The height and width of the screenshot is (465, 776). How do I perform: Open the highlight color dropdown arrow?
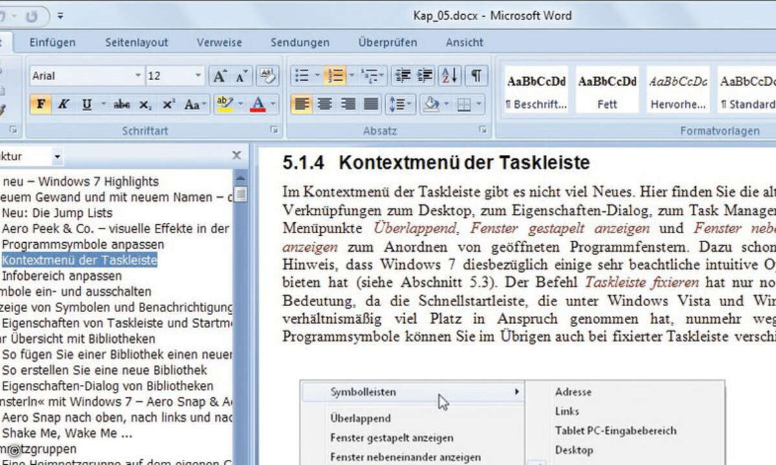(241, 104)
